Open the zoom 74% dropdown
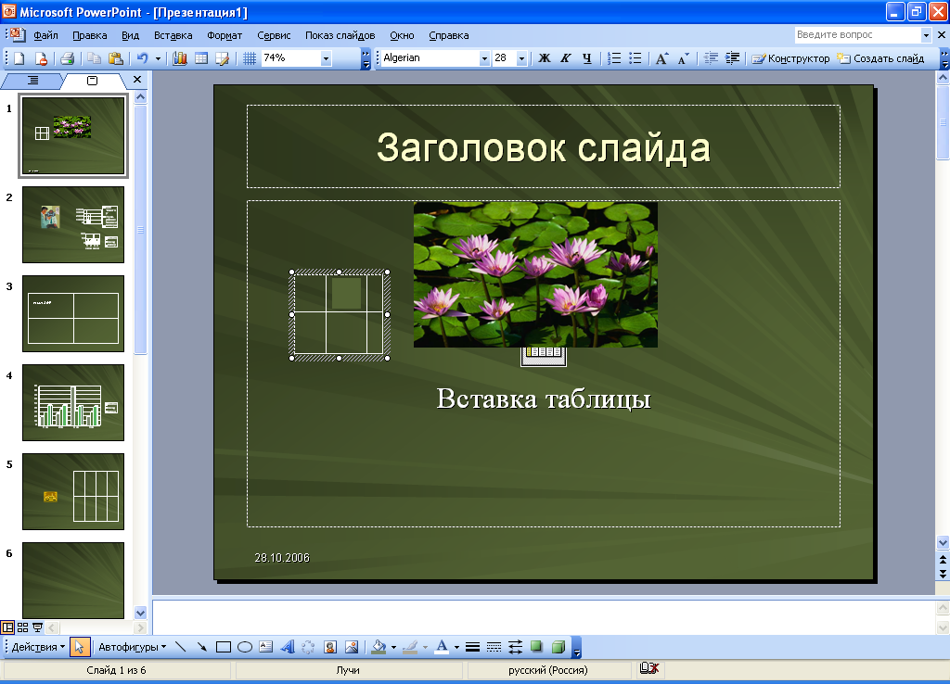The width and height of the screenshot is (950, 684). [x=326, y=58]
